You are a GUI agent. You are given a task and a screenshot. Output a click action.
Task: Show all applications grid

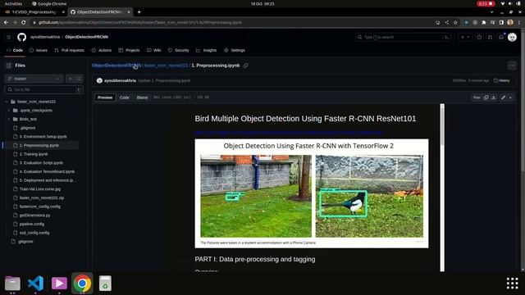512,284
